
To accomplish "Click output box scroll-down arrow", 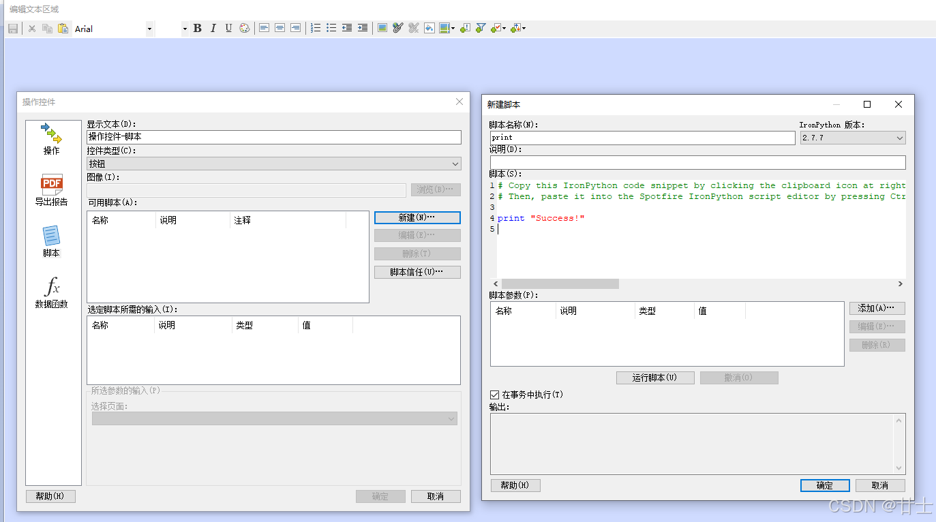I will (900, 467).
